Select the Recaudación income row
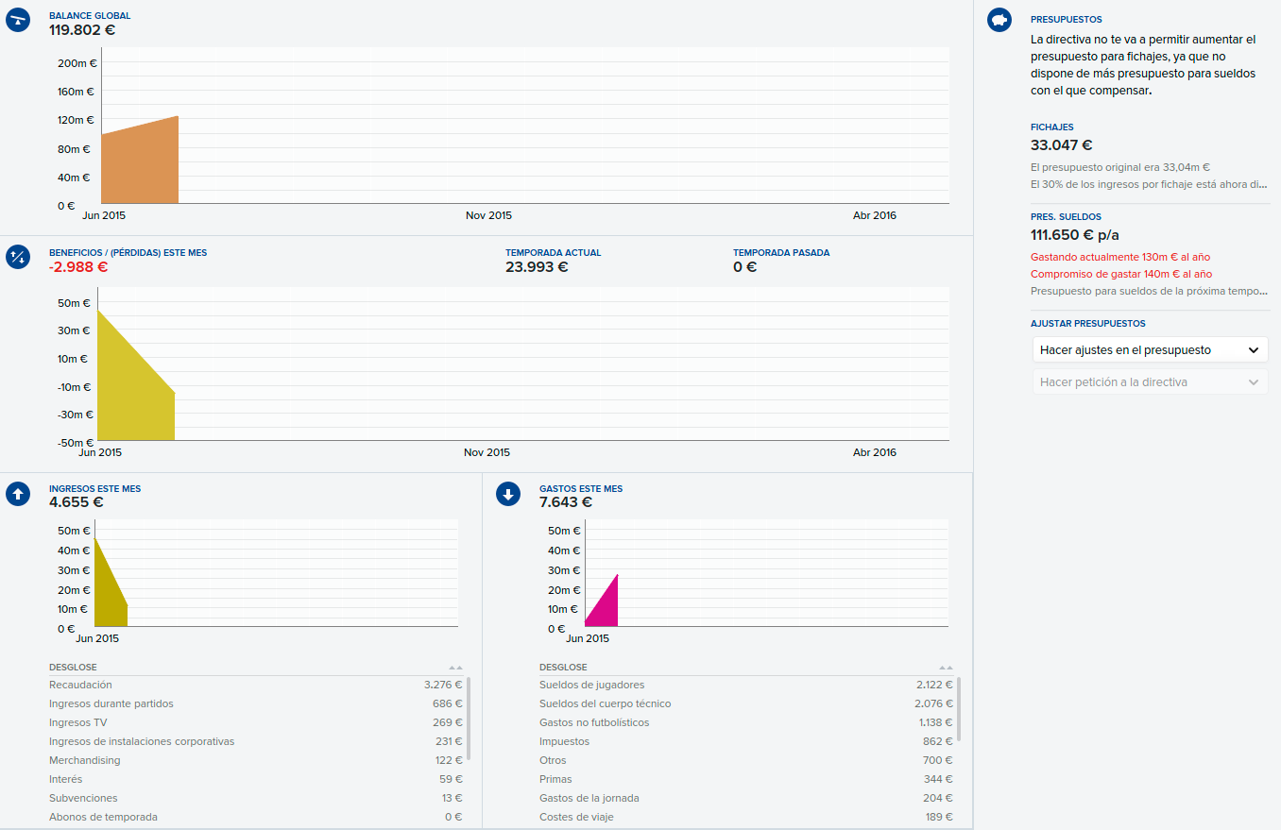This screenshot has width=1281, height=830. tap(256, 685)
